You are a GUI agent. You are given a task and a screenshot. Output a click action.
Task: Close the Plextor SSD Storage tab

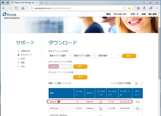click(x=36, y=3)
